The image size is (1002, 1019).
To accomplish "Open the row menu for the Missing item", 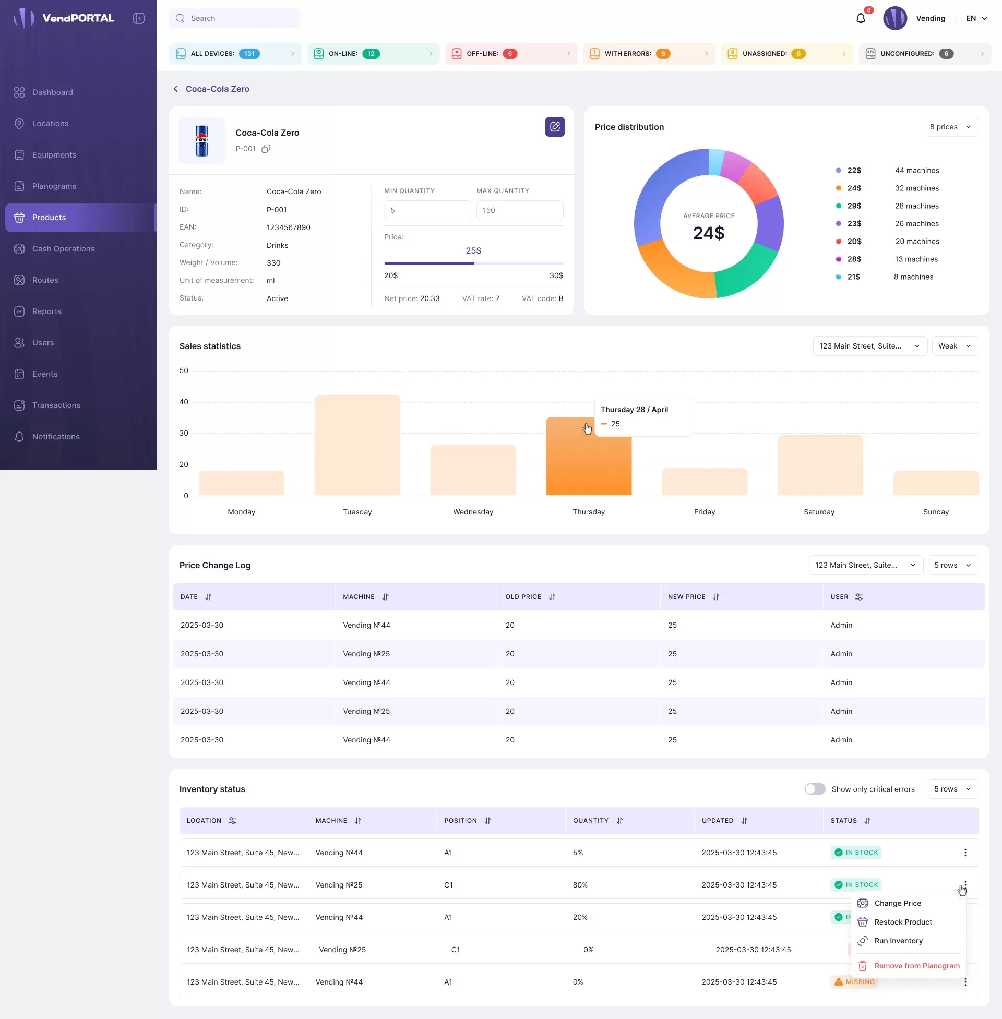I will pos(965,981).
